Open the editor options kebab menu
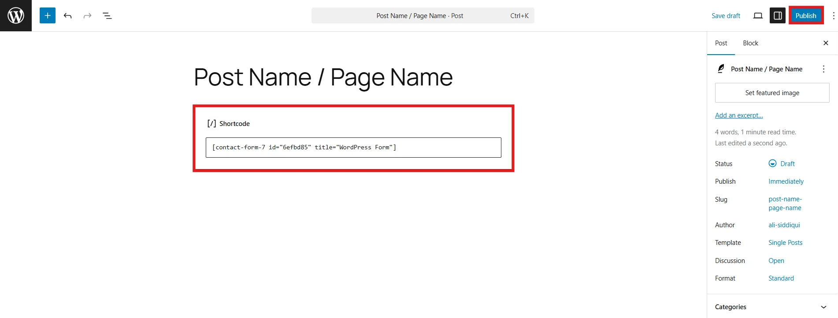 click(x=833, y=16)
